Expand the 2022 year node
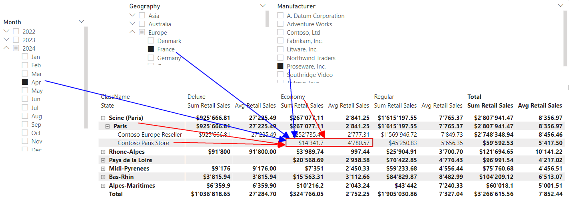The height and width of the screenshot is (210, 569). click(x=6, y=31)
